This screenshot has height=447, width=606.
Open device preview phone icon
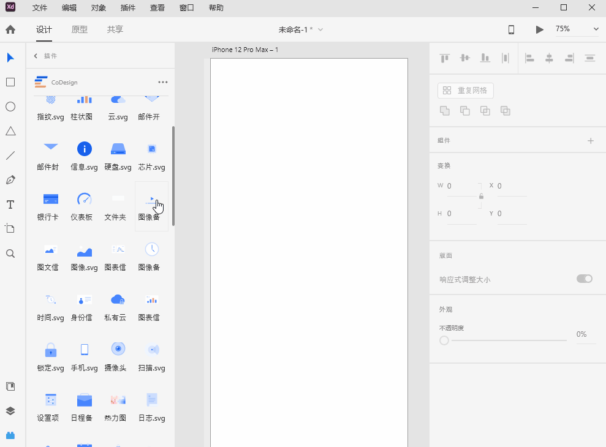pyautogui.click(x=511, y=29)
